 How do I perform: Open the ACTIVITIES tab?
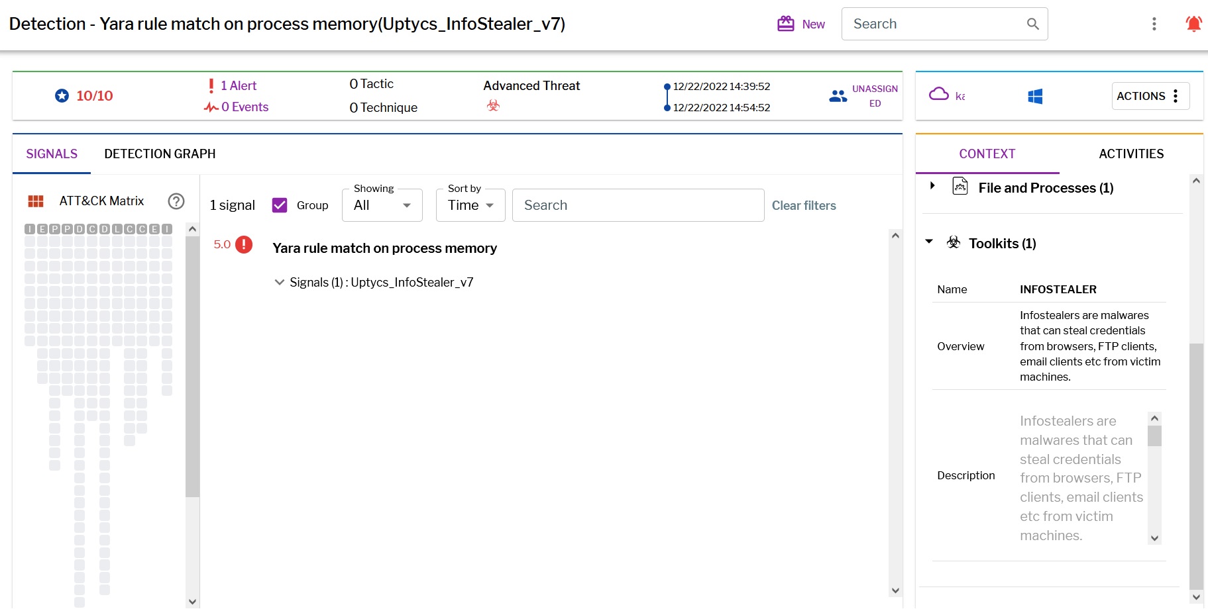1130,154
